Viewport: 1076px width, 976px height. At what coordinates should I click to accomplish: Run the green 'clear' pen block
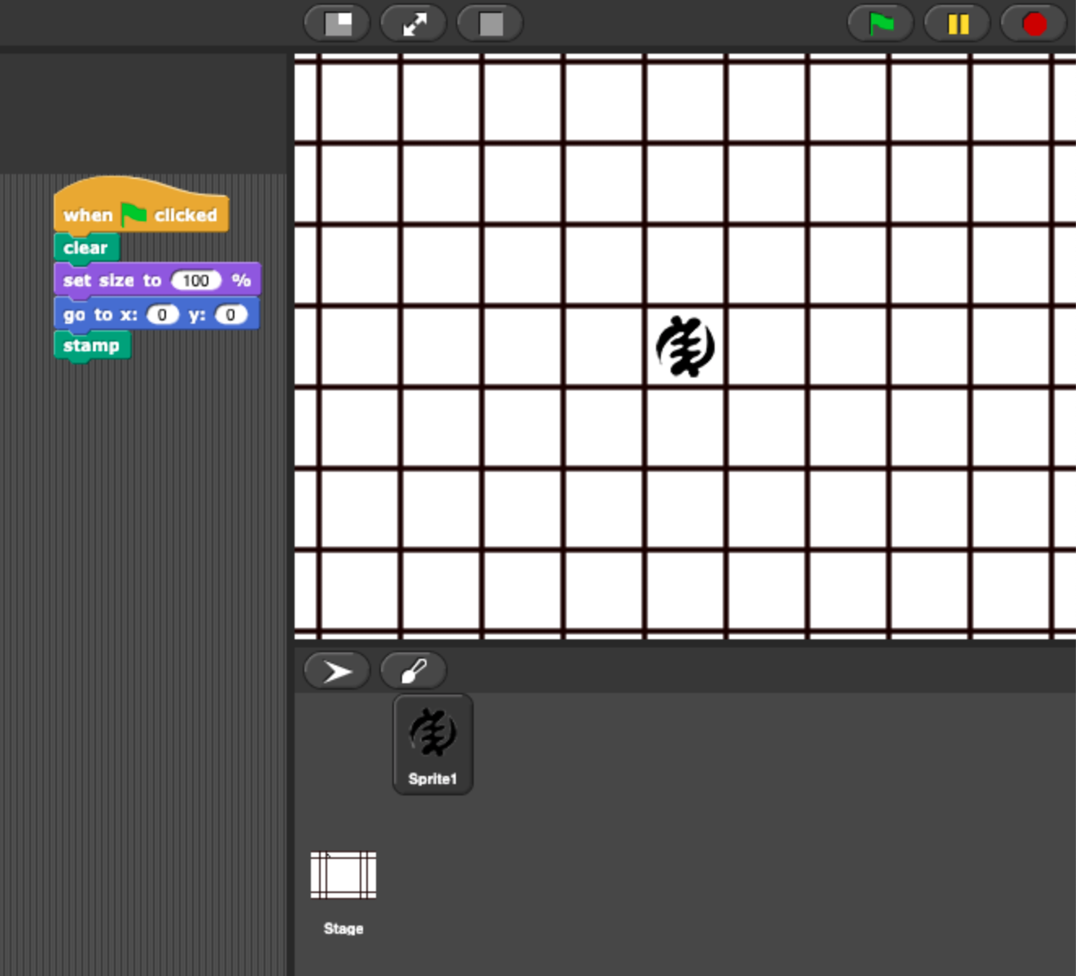[x=85, y=248]
